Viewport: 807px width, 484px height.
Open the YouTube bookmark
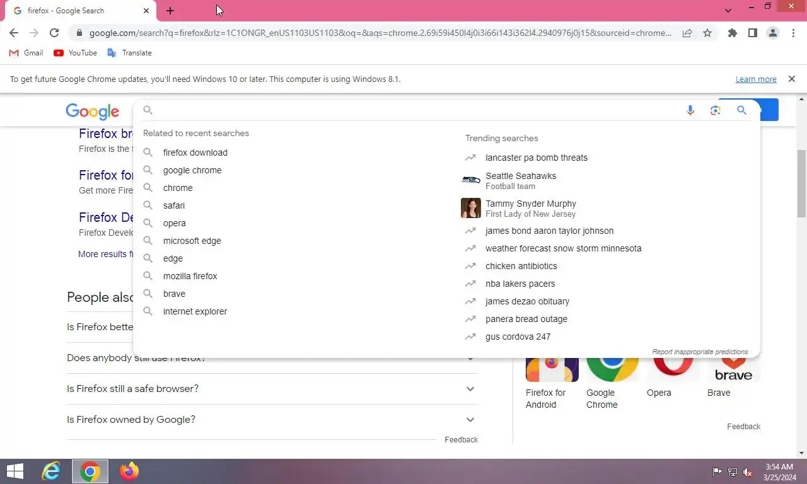75,53
